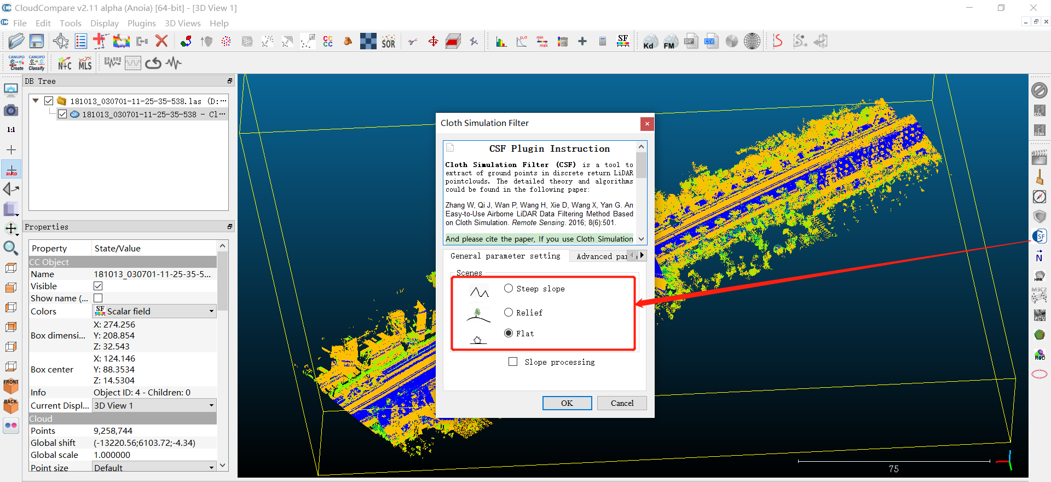Export with the CSV file icon

point(711,41)
